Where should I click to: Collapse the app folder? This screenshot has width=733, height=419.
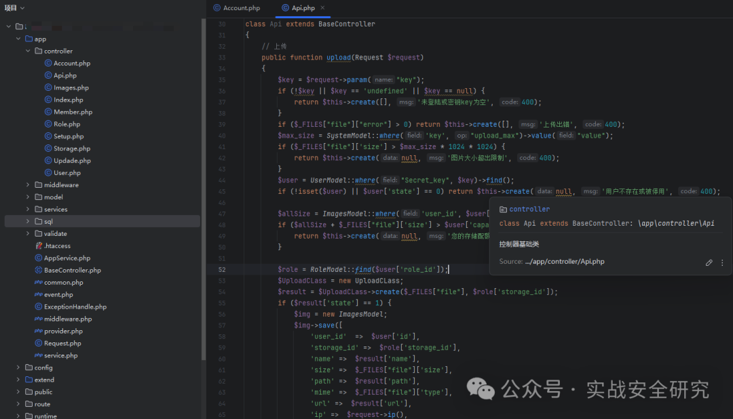(x=18, y=39)
